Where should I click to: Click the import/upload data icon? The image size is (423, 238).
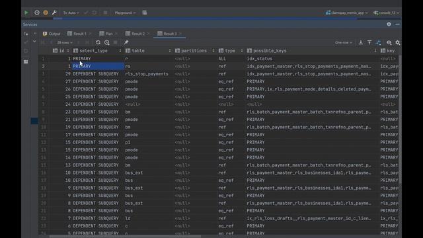click(x=369, y=42)
